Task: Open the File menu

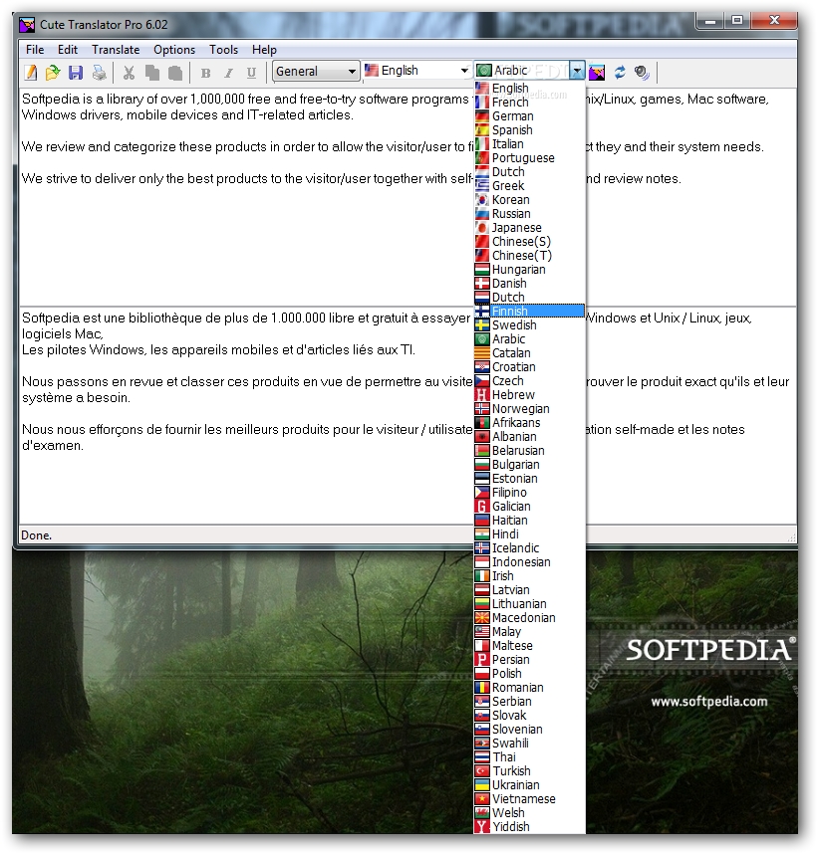Action: click(35, 50)
